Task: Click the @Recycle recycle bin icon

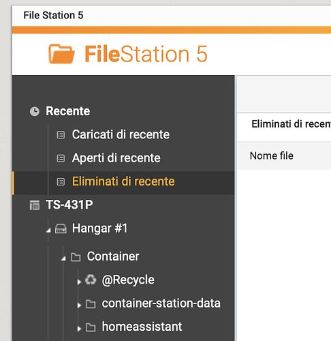Action: [x=91, y=280]
